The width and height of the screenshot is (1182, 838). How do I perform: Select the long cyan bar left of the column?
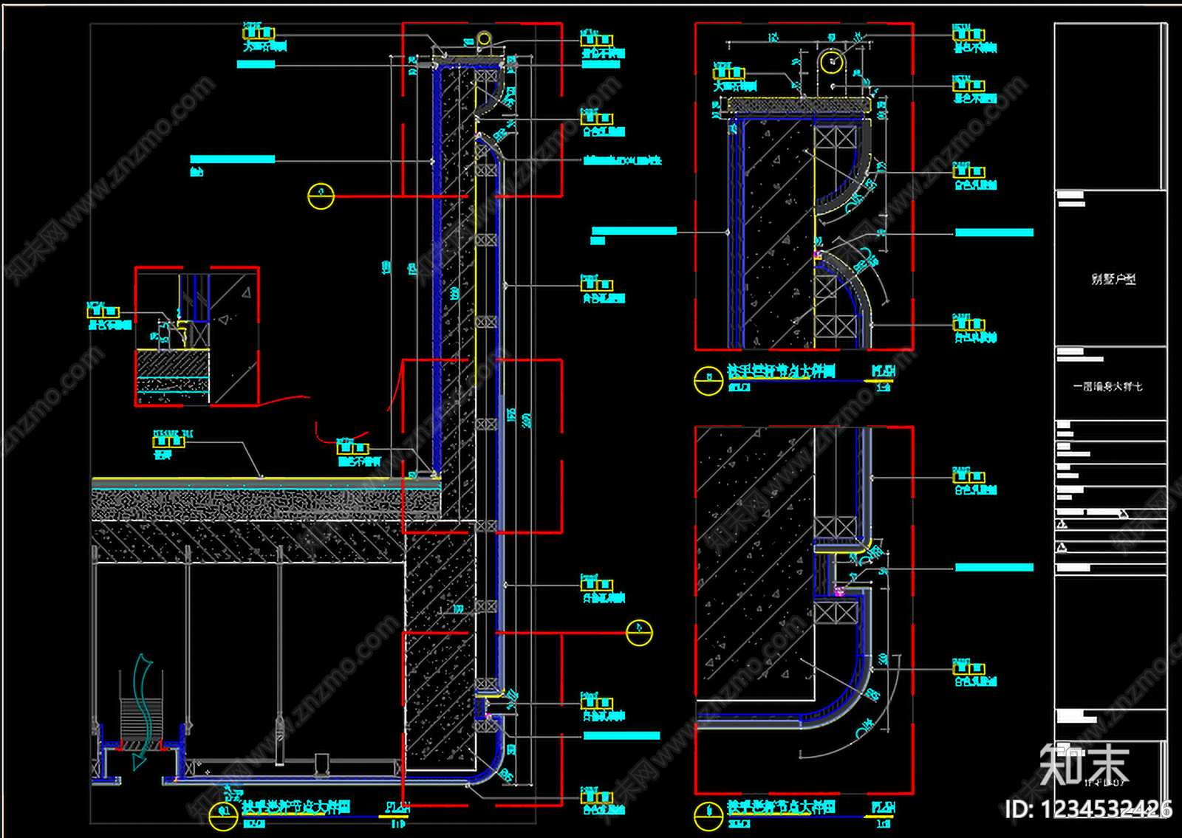point(233,159)
